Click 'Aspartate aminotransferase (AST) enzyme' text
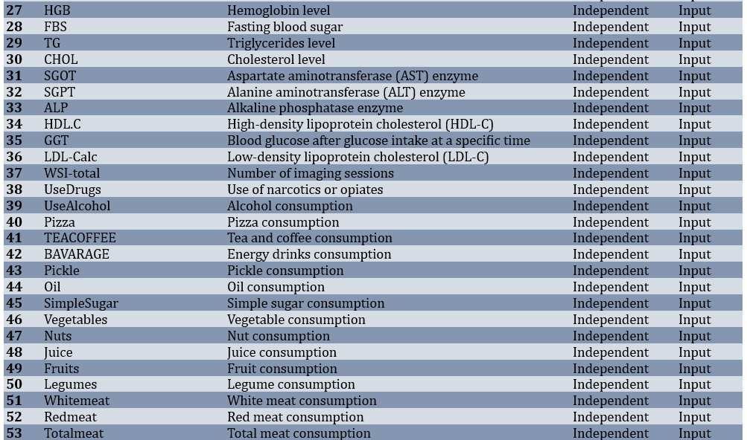The height and width of the screenshot is (440, 747). [x=352, y=76]
